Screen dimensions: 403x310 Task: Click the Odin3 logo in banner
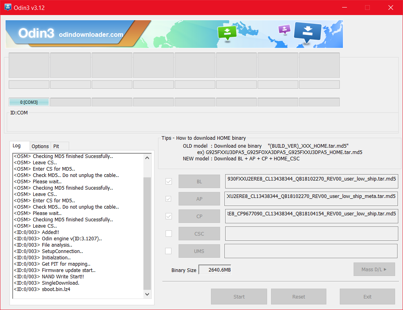click(36, 34)
